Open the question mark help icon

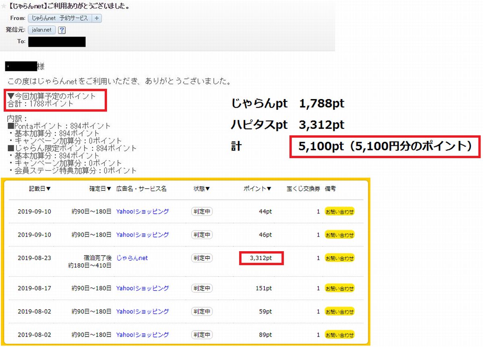62,30
